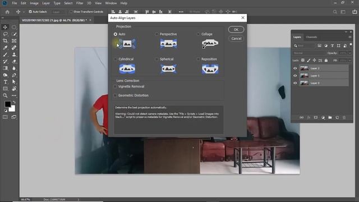Screen dimensions: 359x202
Task: Pick the Blur tool droplet icon
Action: click(14, 68)
